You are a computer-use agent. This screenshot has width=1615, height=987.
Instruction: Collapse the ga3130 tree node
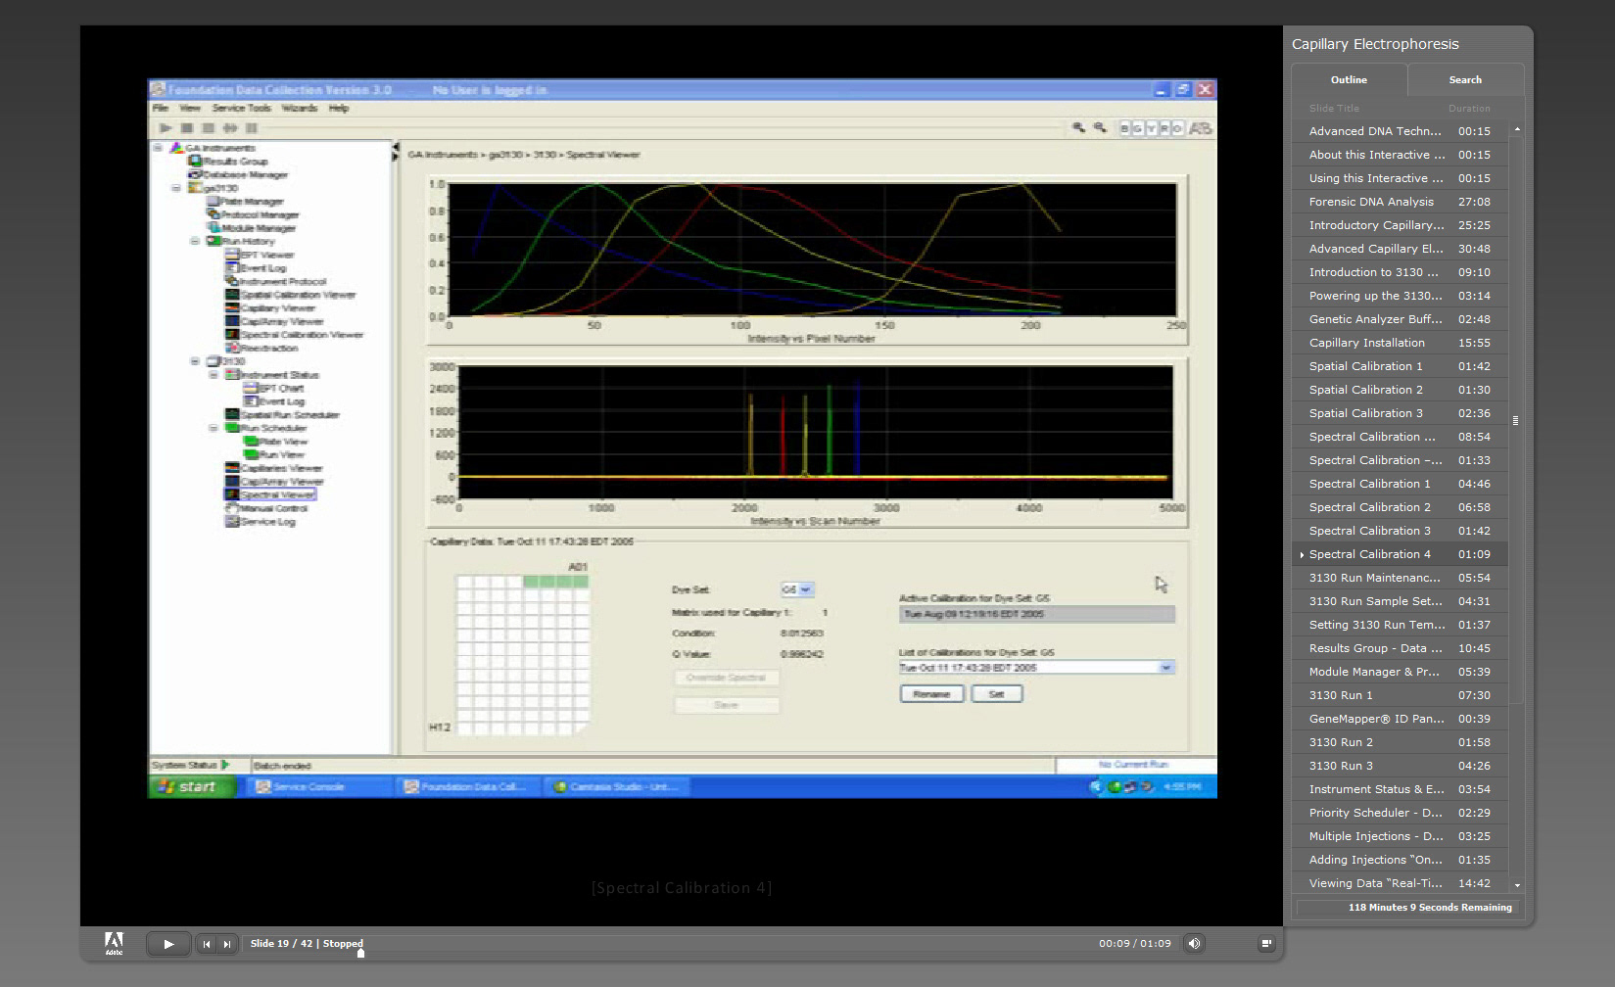click(x=176, y=188)
